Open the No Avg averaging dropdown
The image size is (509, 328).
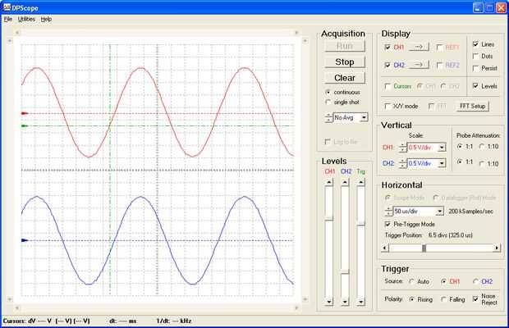coord(365,117)
